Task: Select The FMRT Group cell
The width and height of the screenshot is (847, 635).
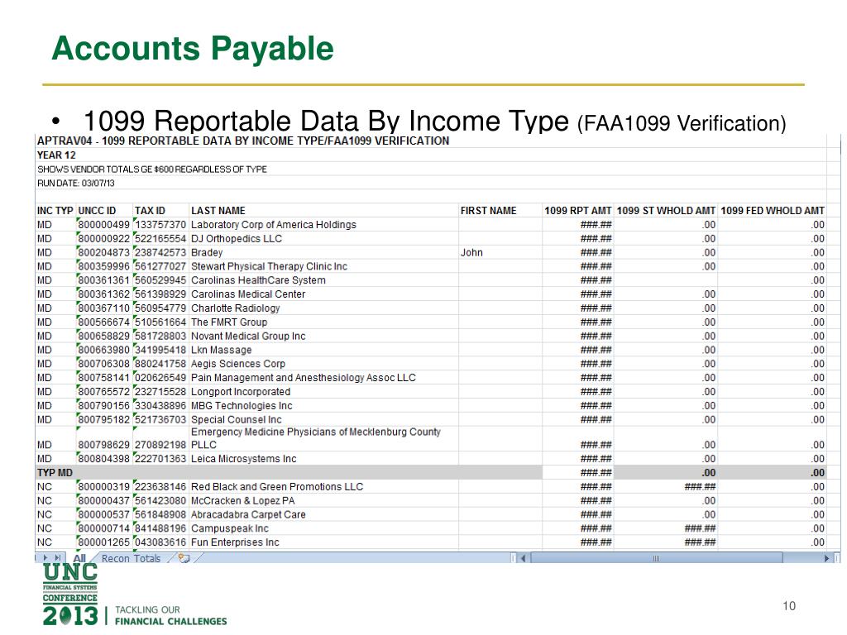Action: tap(323, 322)
